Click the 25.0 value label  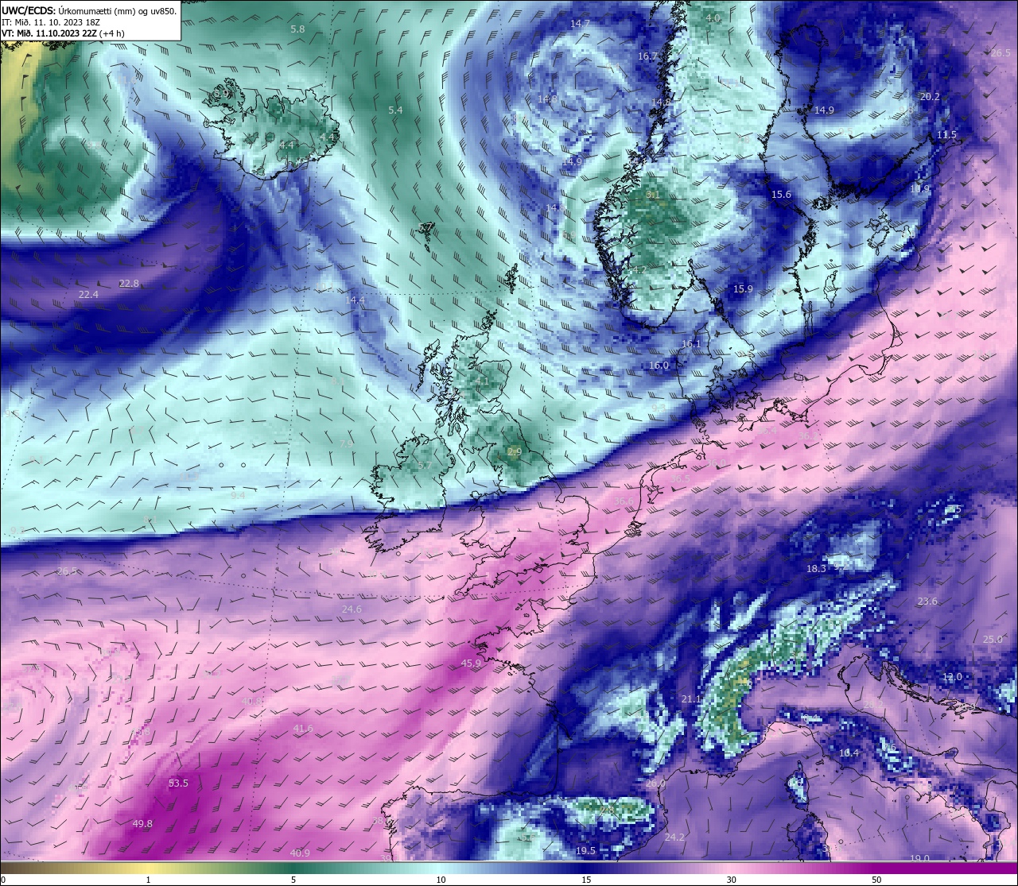tap(993, 640)
